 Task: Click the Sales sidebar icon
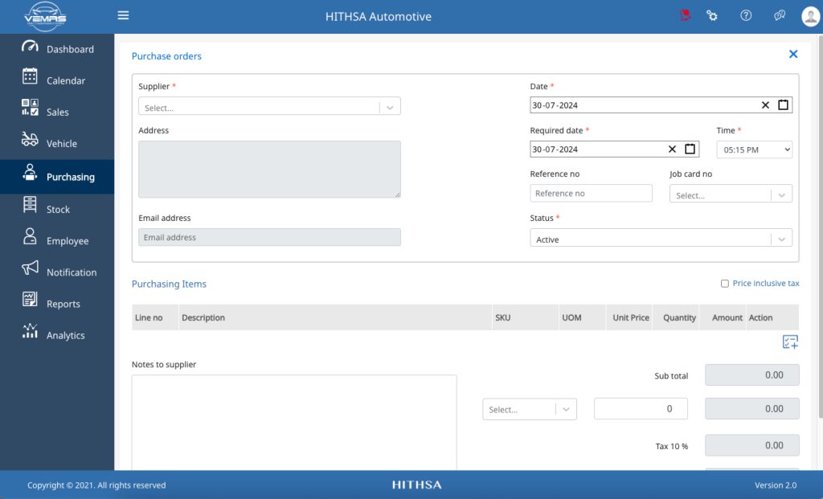click(30, 108)
